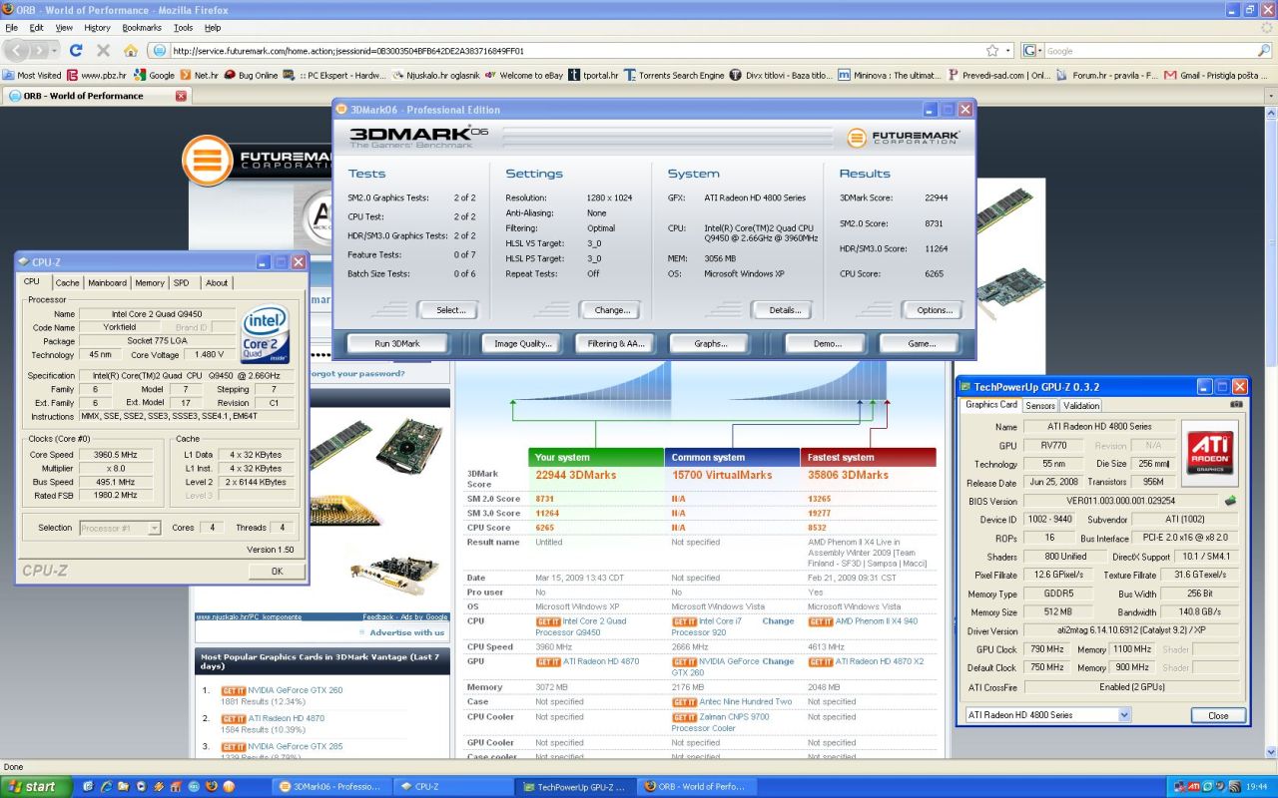
Task: Click the GPU-Z BIOS save chip icon
Action: click(1231, 501)
